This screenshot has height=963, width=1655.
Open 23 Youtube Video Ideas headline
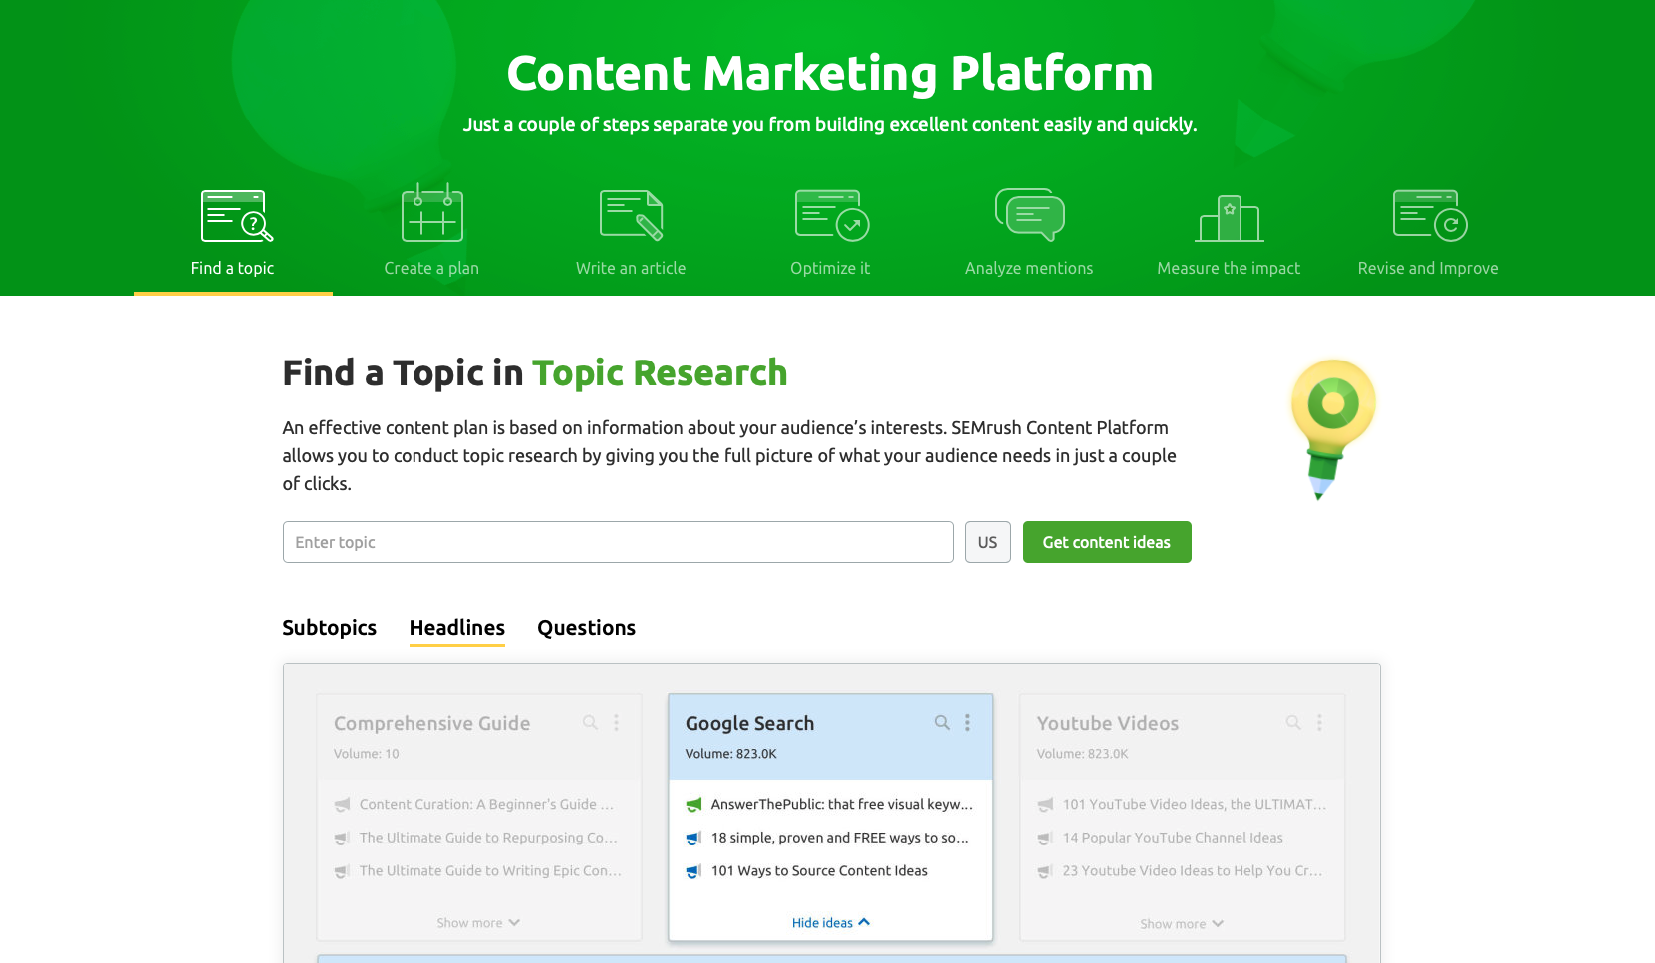click(1193, 870)
